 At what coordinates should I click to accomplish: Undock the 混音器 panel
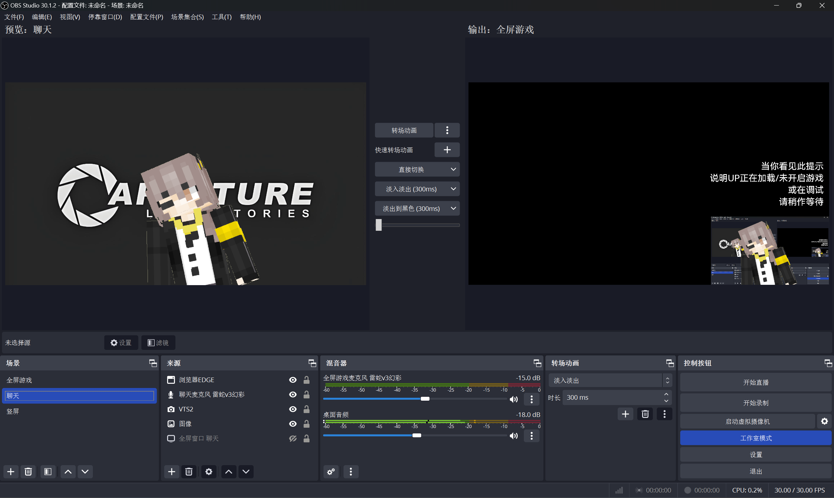pyautogui.click(x=537, y=363)
